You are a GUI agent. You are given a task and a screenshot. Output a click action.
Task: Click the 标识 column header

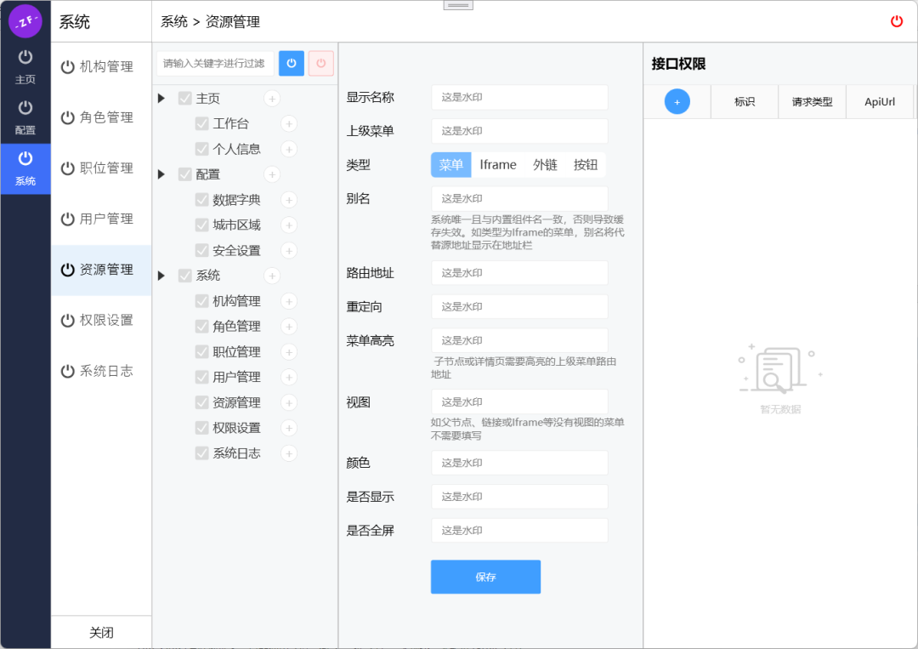click(x=745, y=102)
